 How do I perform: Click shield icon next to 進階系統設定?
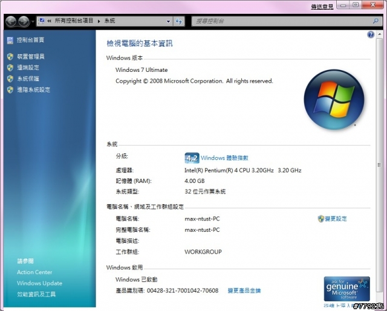pos(10,90)
